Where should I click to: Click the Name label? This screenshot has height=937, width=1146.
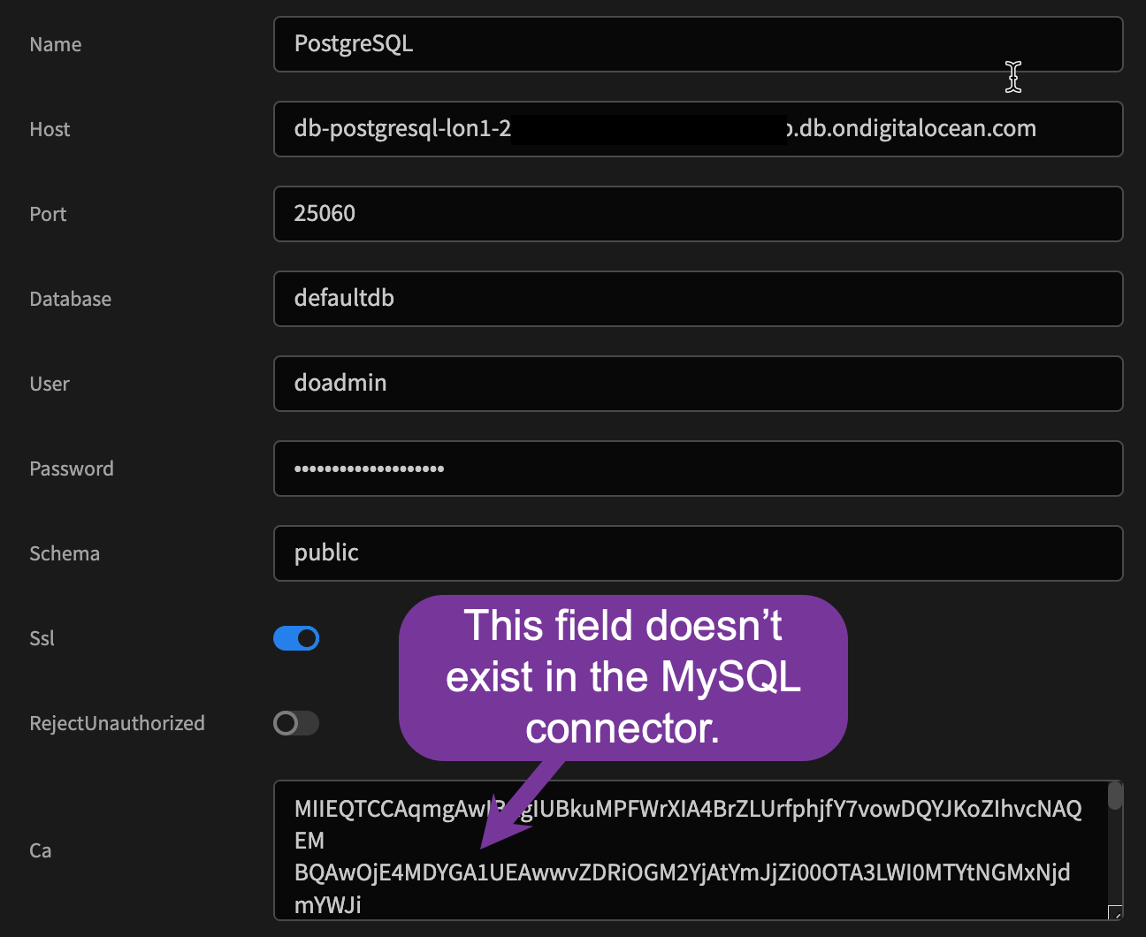tap(56, 44)
